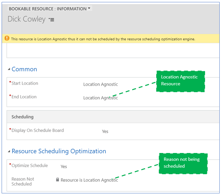Click the list menu icon beside Dick Cowley
This screenshot has height=195, width=221.
point(51,20)
